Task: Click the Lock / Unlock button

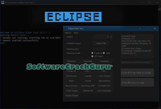Action: coord(104,76)
